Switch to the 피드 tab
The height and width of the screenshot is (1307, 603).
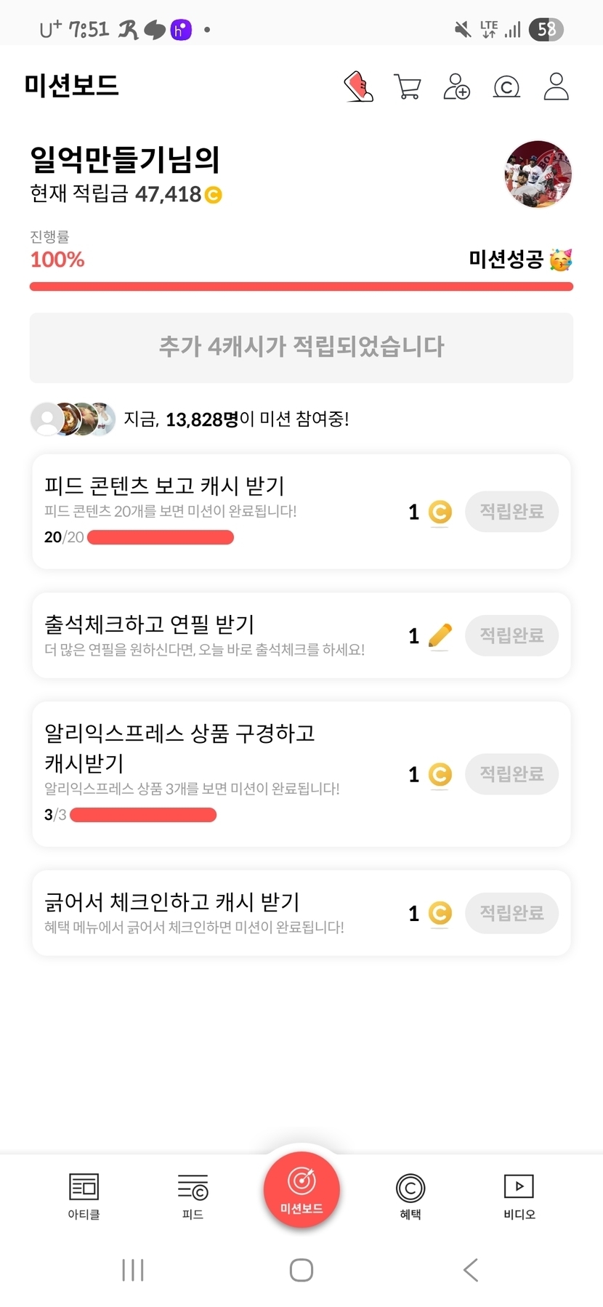(x=193, y=1196)
